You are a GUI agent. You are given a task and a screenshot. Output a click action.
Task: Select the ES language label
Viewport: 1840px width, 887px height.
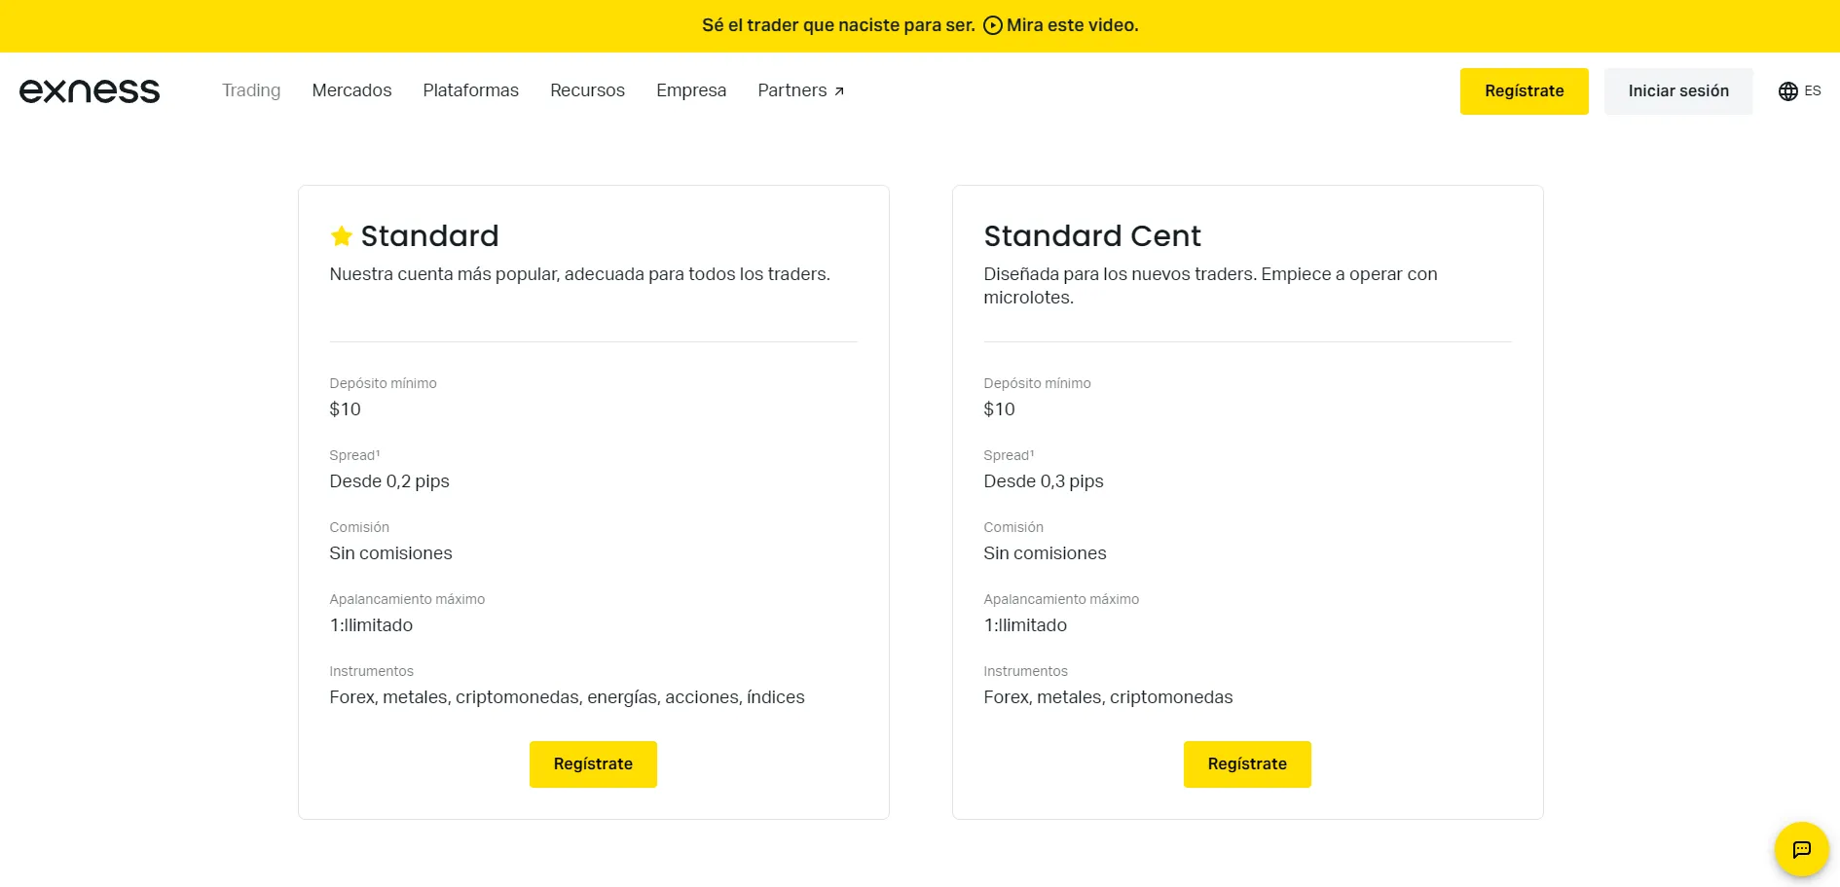[x=1813, y=90]
